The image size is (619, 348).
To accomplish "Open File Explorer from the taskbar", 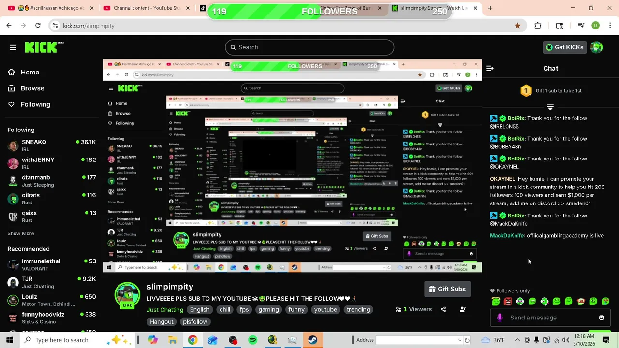I will [x=173, y=340].
